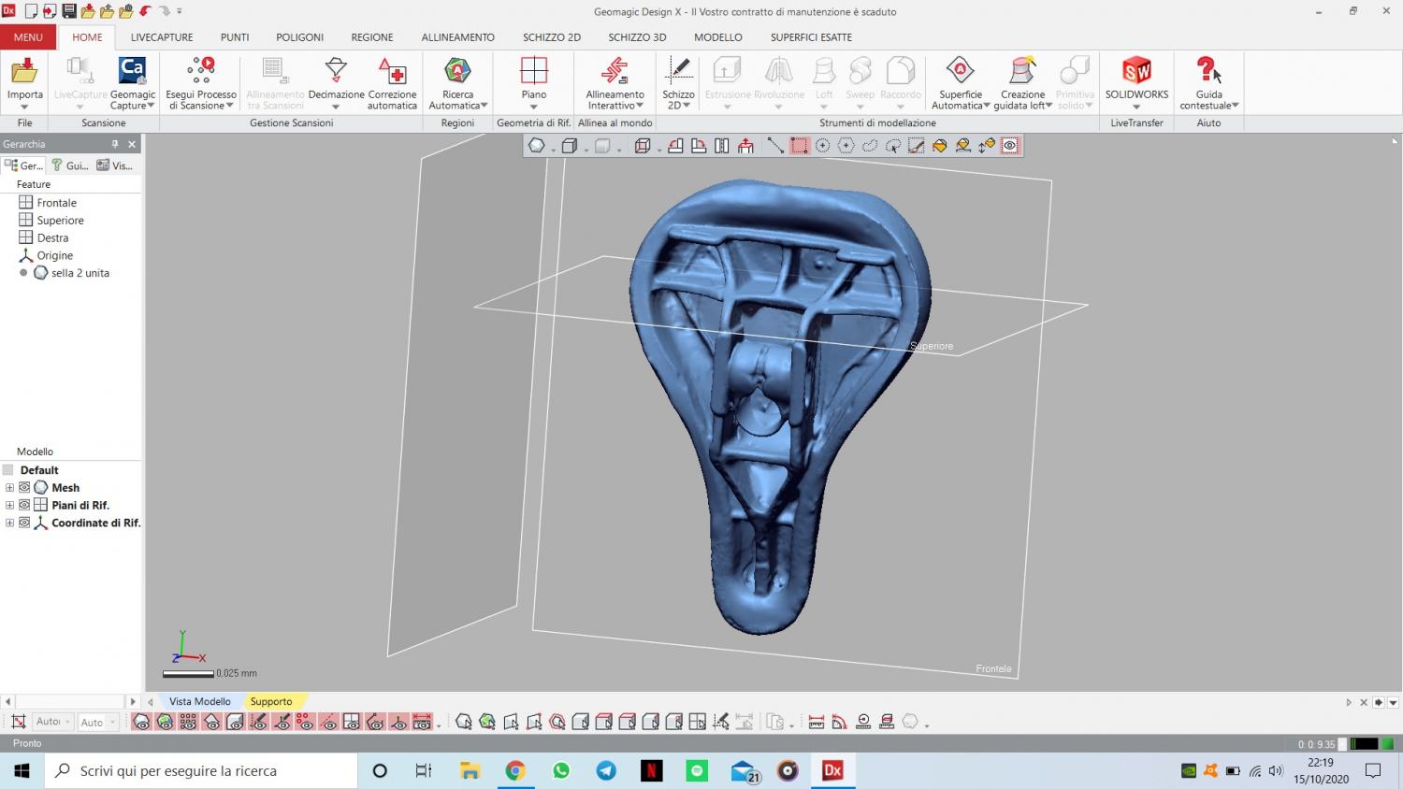The height and width of the screenshot is (789, 1403).
Task: Click black color swatch in status bar
Action: (1365, 744)
